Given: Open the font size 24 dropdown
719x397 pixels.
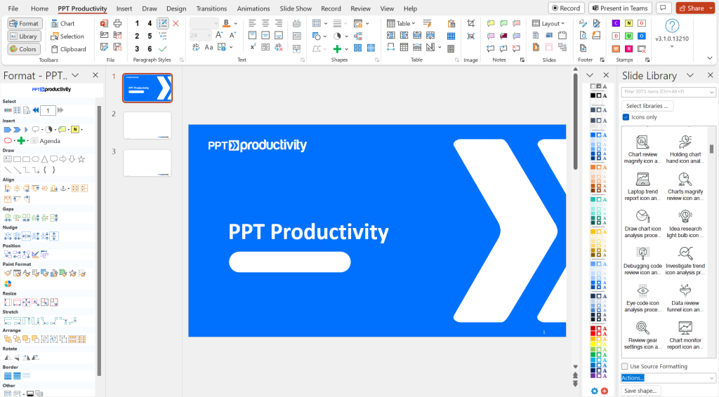Looking at the screenshot, I should pyautogui.click(x=209, y=35).
